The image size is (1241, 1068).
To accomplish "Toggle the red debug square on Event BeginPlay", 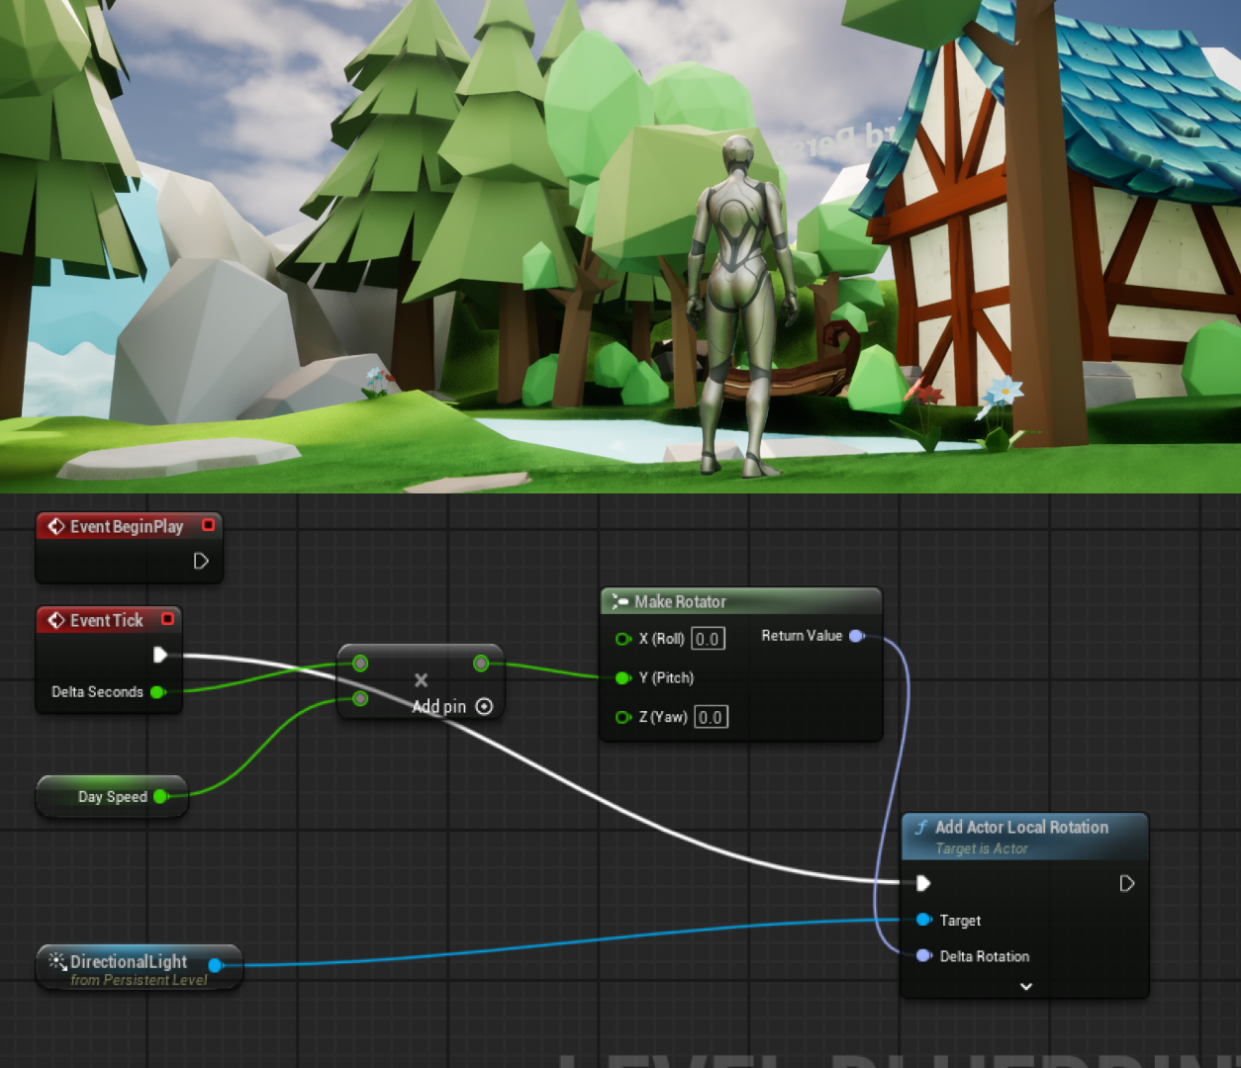I will [x=208, y=526].
